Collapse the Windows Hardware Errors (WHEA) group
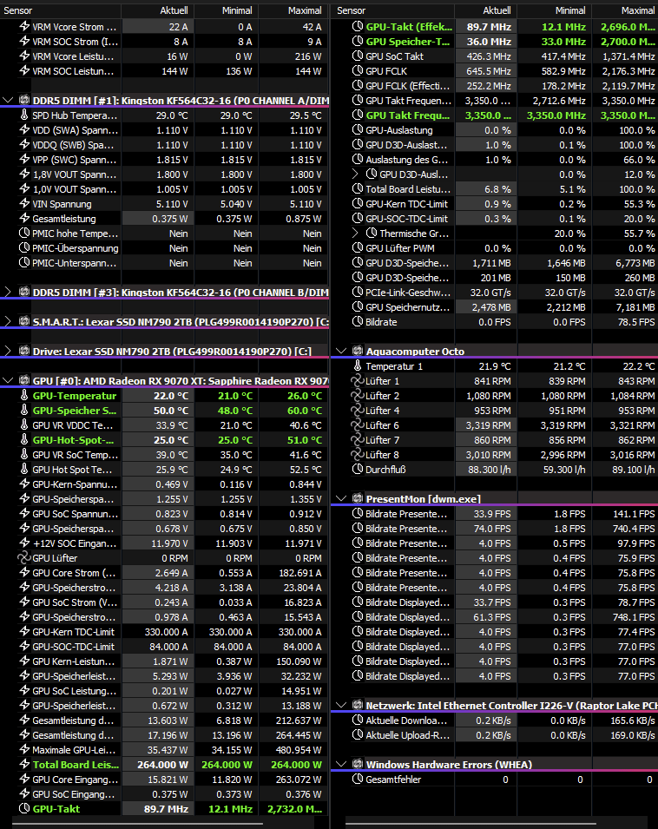 point(341,765)
